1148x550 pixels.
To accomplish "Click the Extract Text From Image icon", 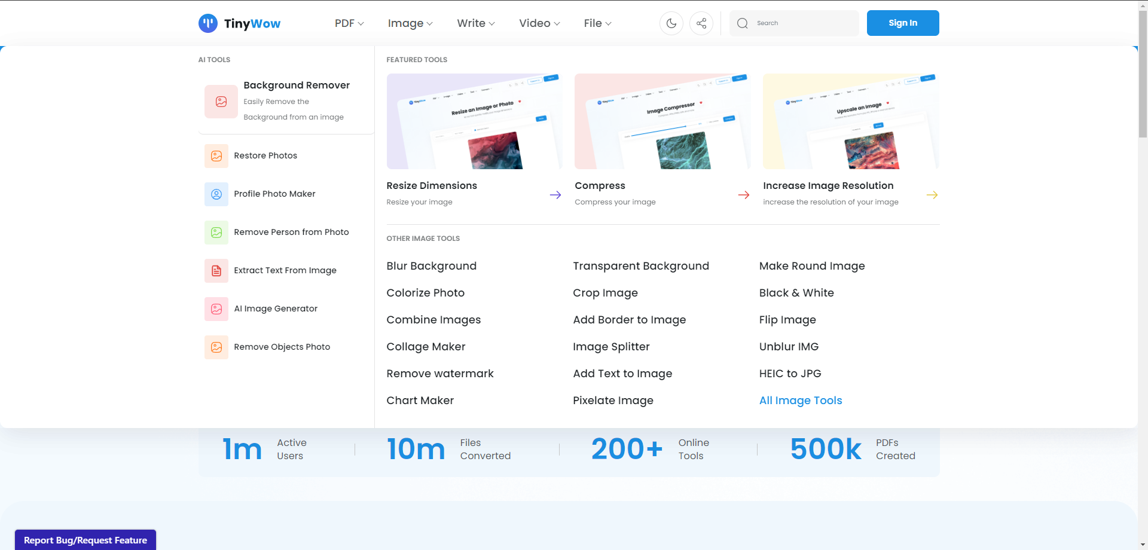I will pyautogui.click(x=216, y=271).
